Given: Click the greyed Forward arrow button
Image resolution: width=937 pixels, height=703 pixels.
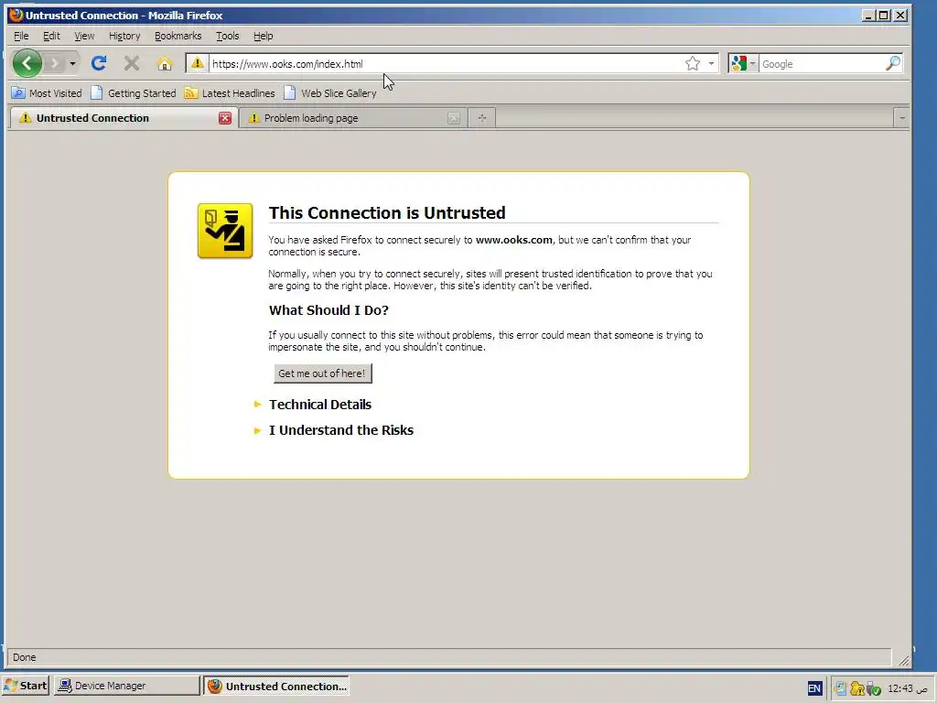Looking at the screenshot, I should [54, 63].
